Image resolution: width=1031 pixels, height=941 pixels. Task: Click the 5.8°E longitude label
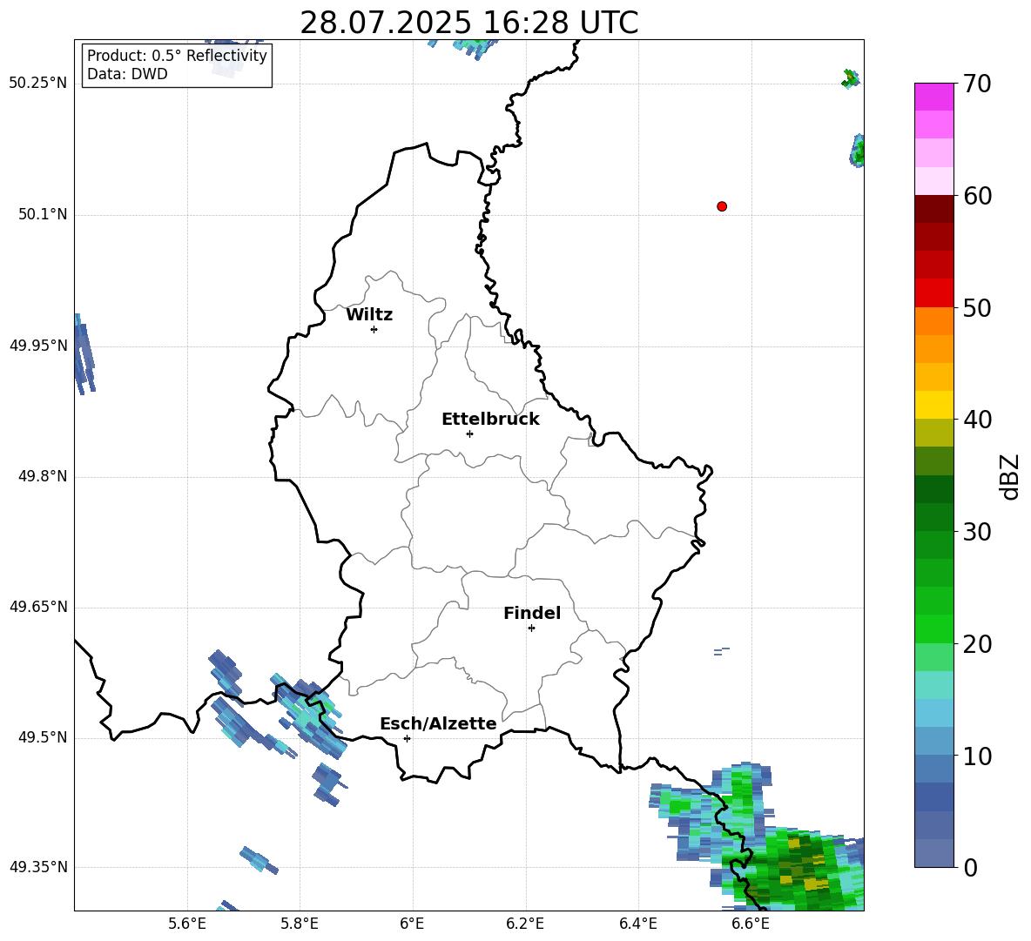coord(300,924)
